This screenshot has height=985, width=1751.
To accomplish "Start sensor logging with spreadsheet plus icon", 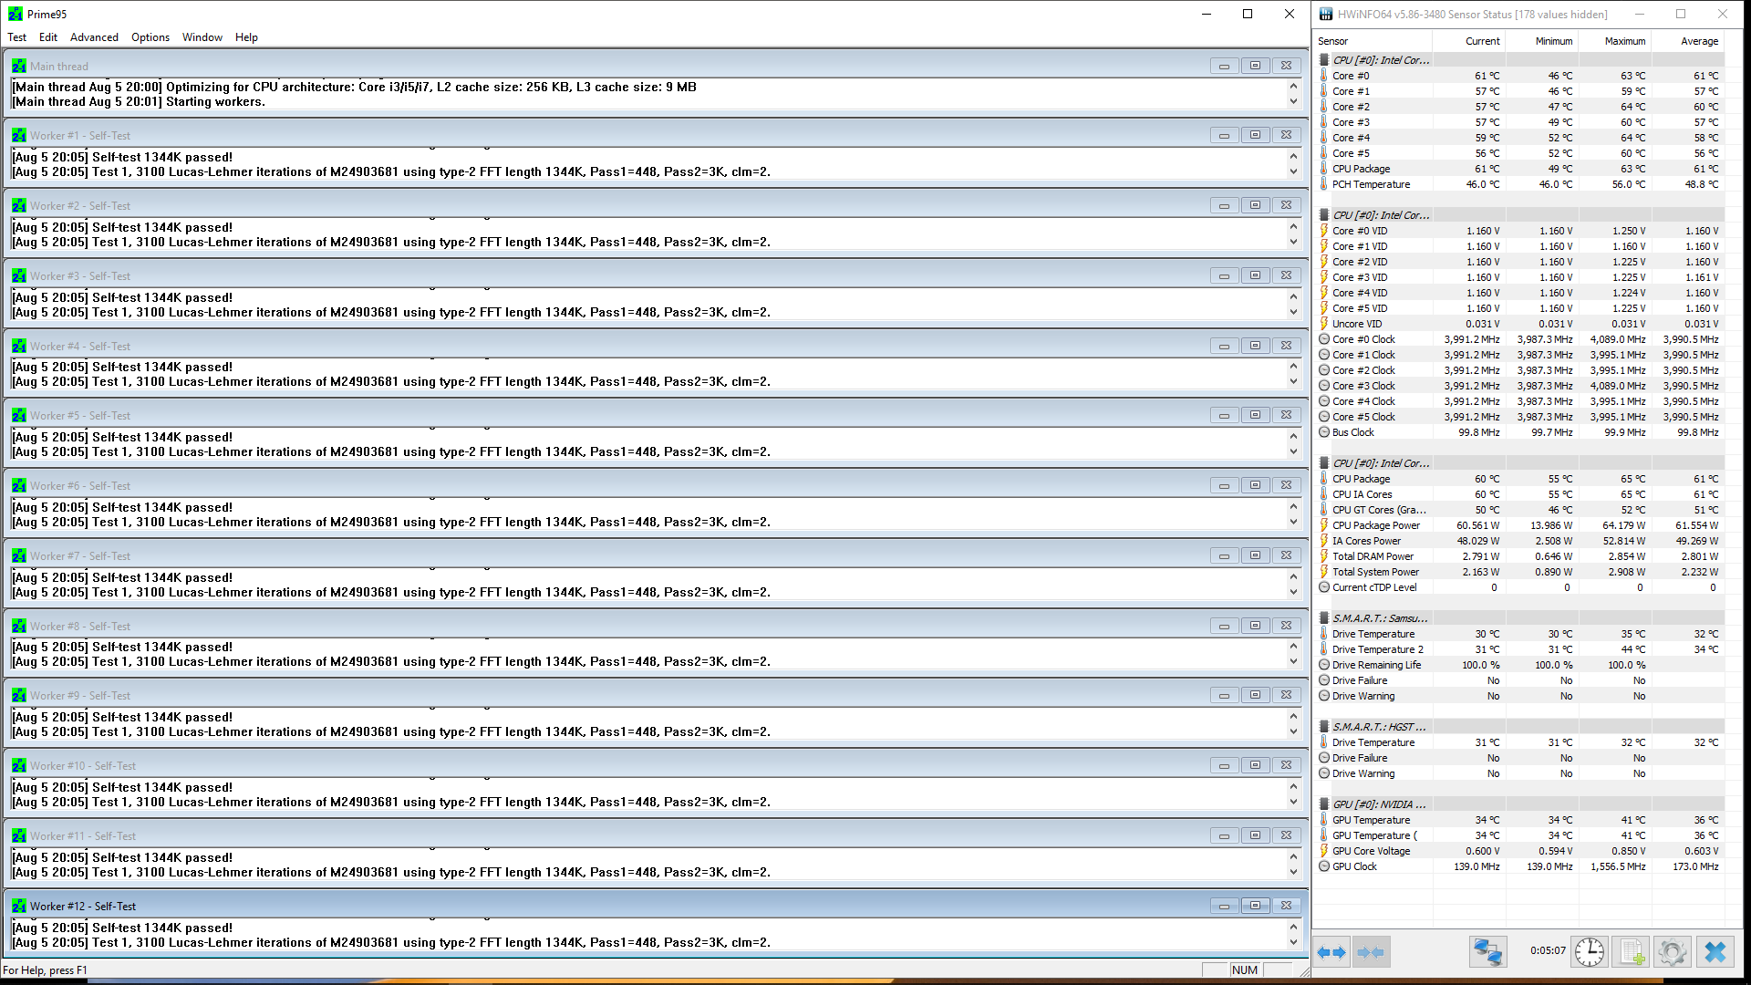I will click(x=1632, y=952).
